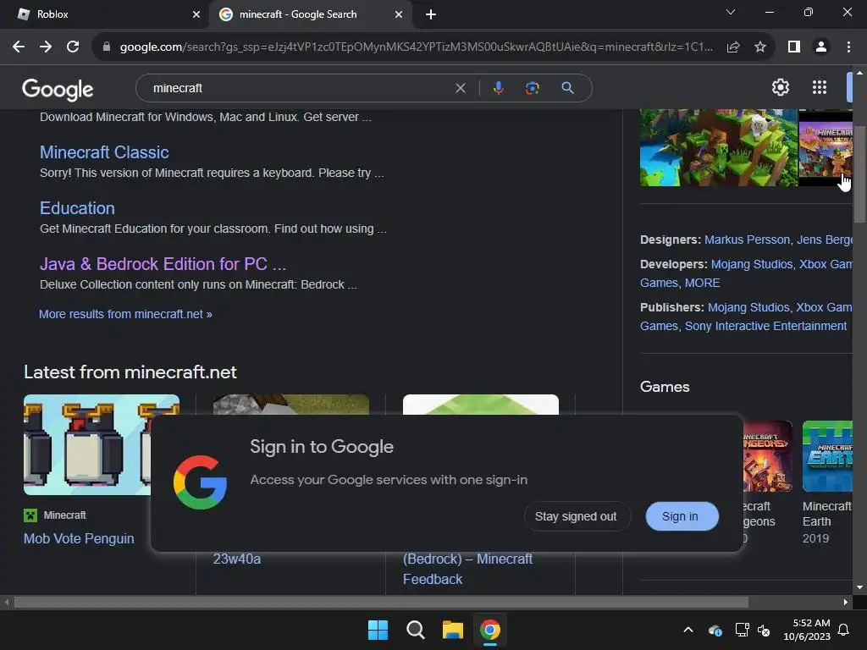This screenshot has height=650, width=867.
Task: Open Chrome's three-dot menu
Action: 848,47
